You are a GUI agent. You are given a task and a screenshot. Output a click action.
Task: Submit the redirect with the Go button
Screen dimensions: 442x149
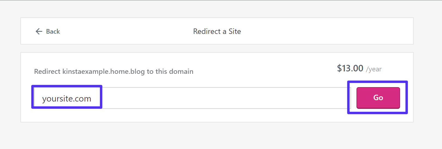tap(378, 98)
